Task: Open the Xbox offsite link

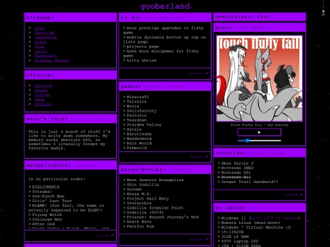Action: tap(39, 99)
